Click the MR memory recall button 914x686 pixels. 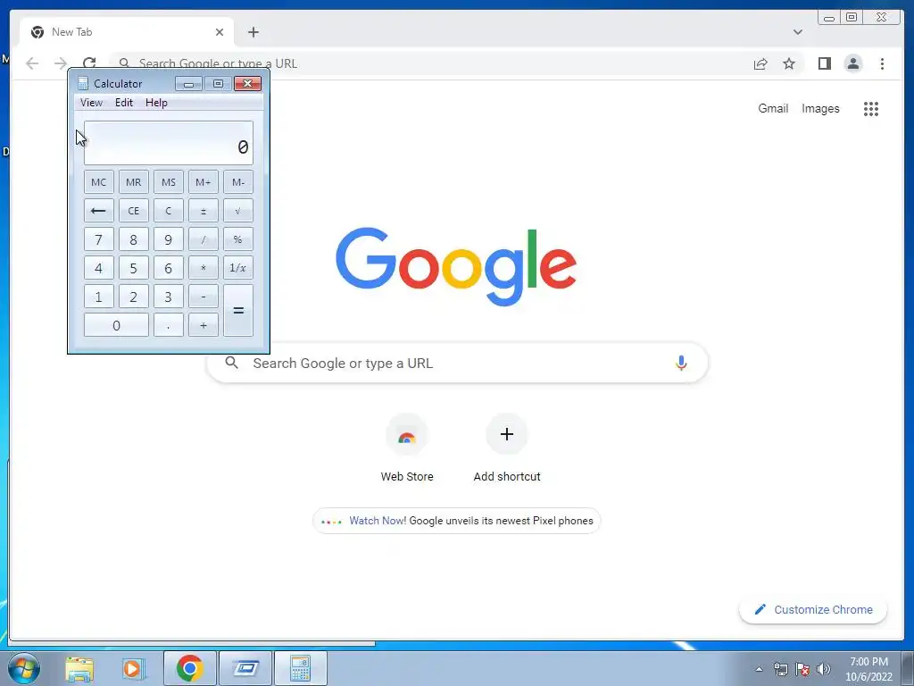[134, 182]
